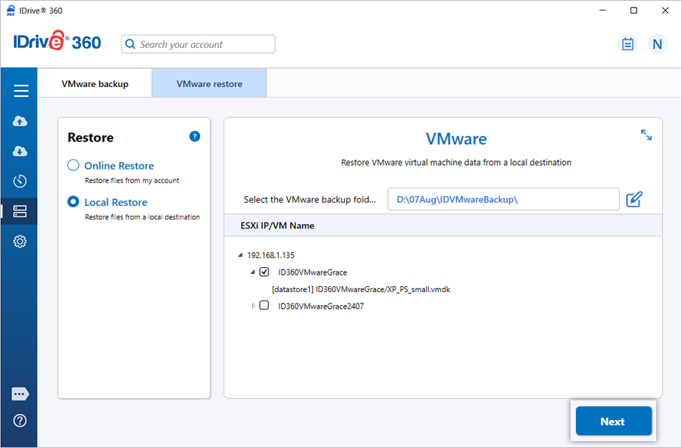Click the search magnifier icon
Screen dimensions: 682x448
(130, 45)
